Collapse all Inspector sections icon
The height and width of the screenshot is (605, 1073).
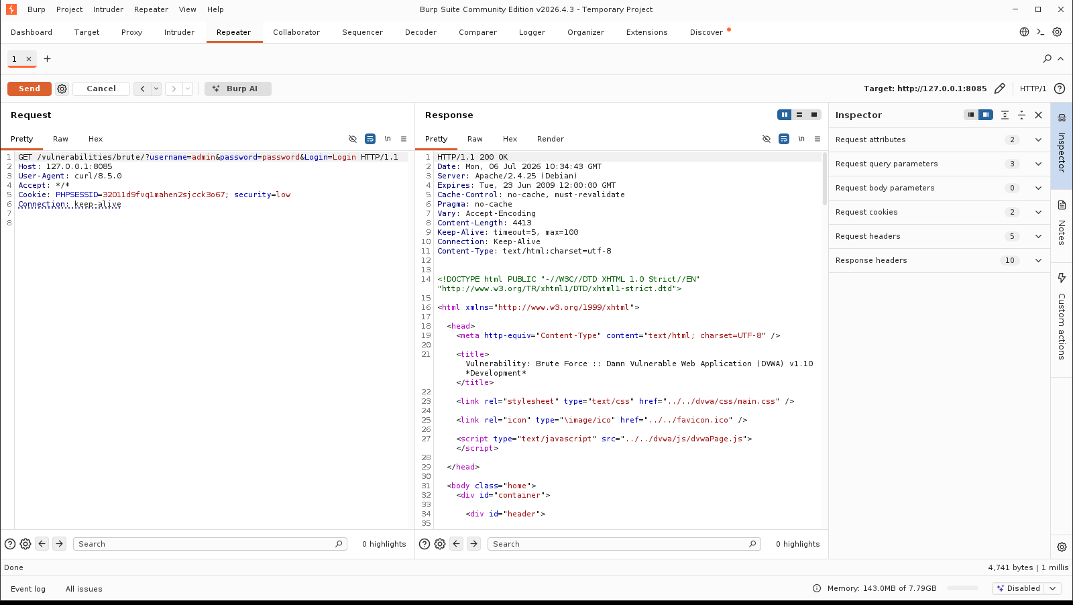coord(1021,115)
